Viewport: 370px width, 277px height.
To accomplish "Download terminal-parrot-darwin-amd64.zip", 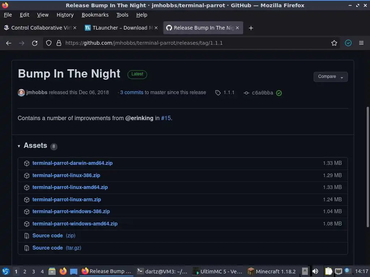I will (72, 163).
